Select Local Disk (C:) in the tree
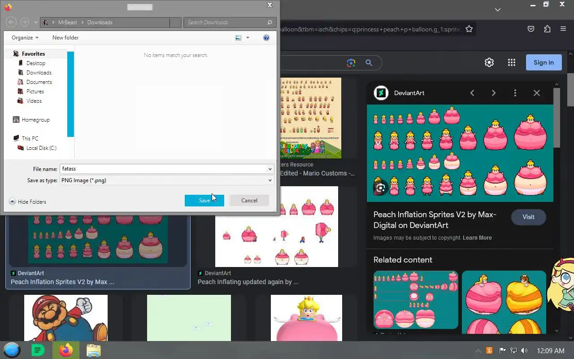Image resolution: width=574 pixels, height=359 pixels. [41, 148]
